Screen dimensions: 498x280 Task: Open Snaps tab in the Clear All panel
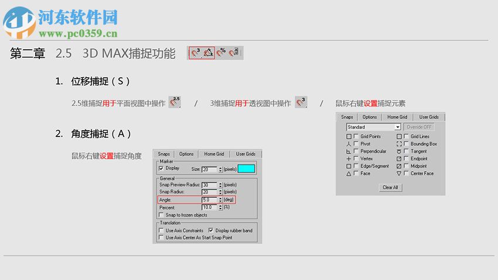pos(347,117)
